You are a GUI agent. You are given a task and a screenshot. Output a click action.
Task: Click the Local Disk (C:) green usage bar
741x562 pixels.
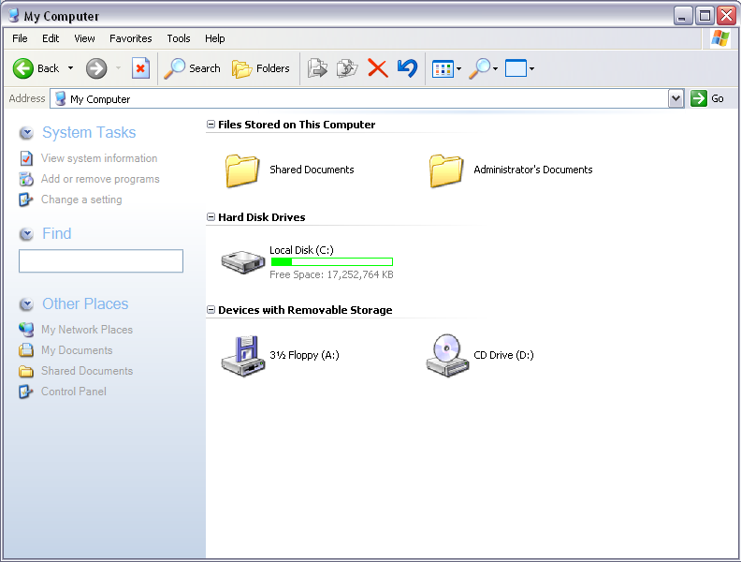click(x=332, y=261)
